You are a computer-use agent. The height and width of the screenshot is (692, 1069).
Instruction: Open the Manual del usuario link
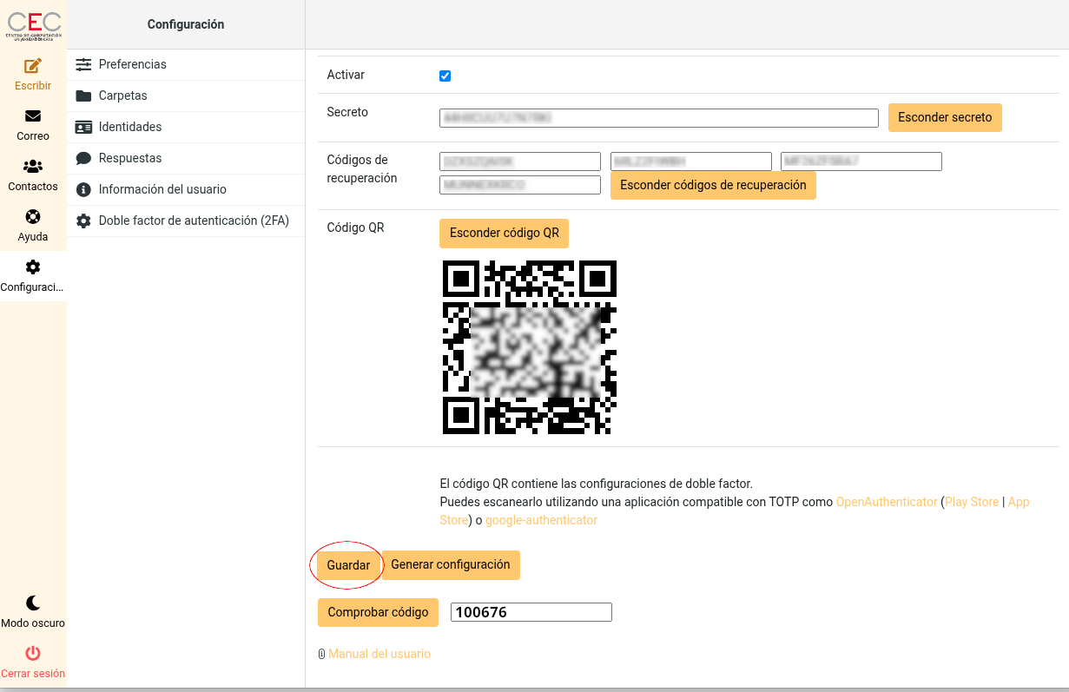[x=379, y=654]
